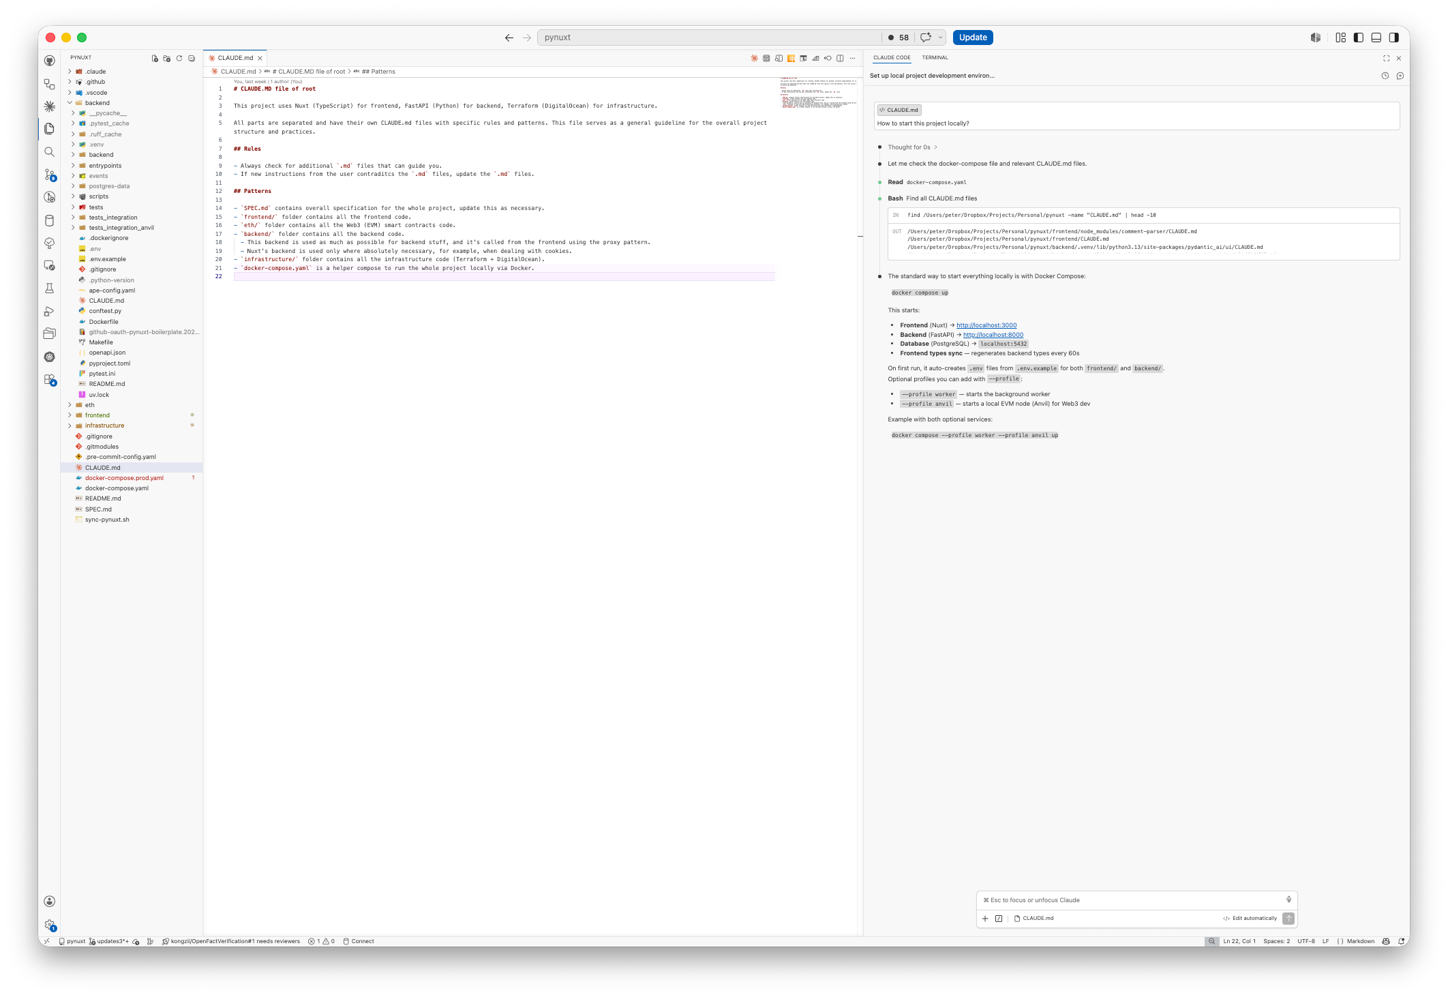Focus the Claude message input field
The width and height of the screenshot is (1448, 997).
click(1132, 900)
